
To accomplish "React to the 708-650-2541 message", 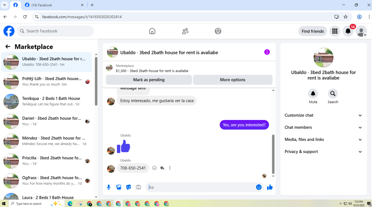I will [x=154, y=168].
